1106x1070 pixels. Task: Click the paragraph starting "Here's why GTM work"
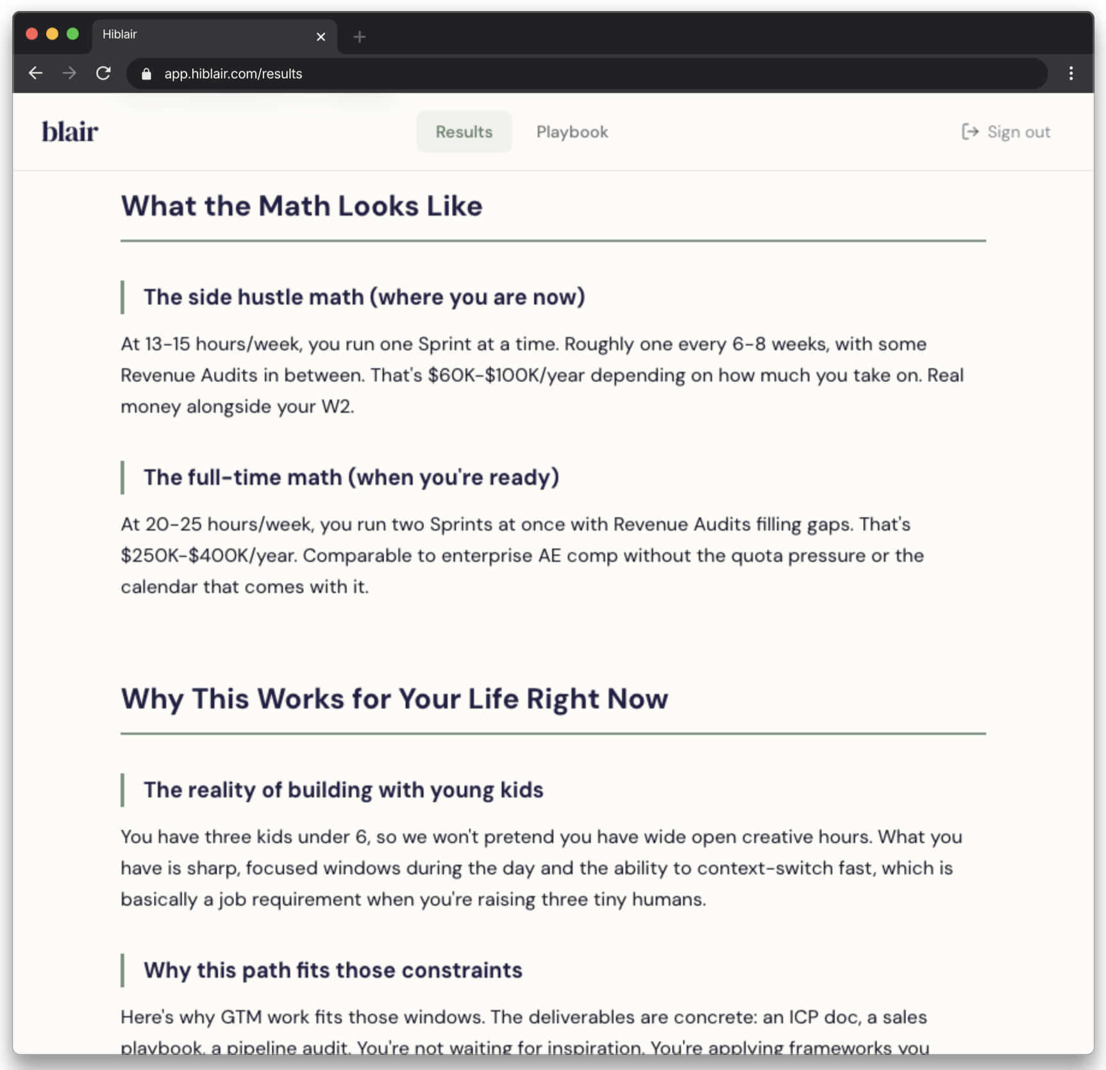(524, 1032)
